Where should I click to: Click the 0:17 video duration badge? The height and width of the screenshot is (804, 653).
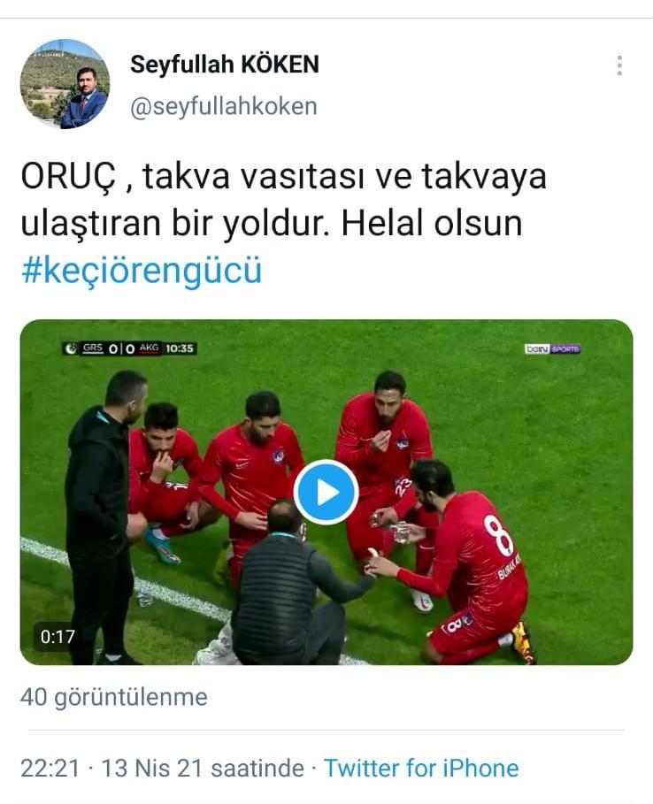[58, 637]
